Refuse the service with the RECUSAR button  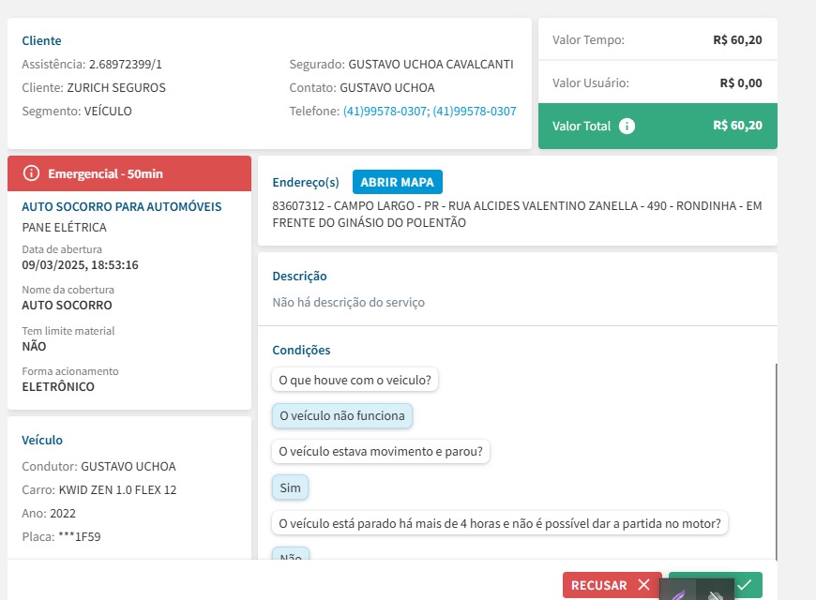pyautogui.click(x=612, y=585)
